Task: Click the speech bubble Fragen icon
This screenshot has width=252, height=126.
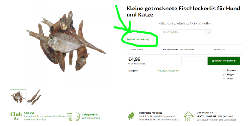Action: pyautogui.click(x=224, y=75)
